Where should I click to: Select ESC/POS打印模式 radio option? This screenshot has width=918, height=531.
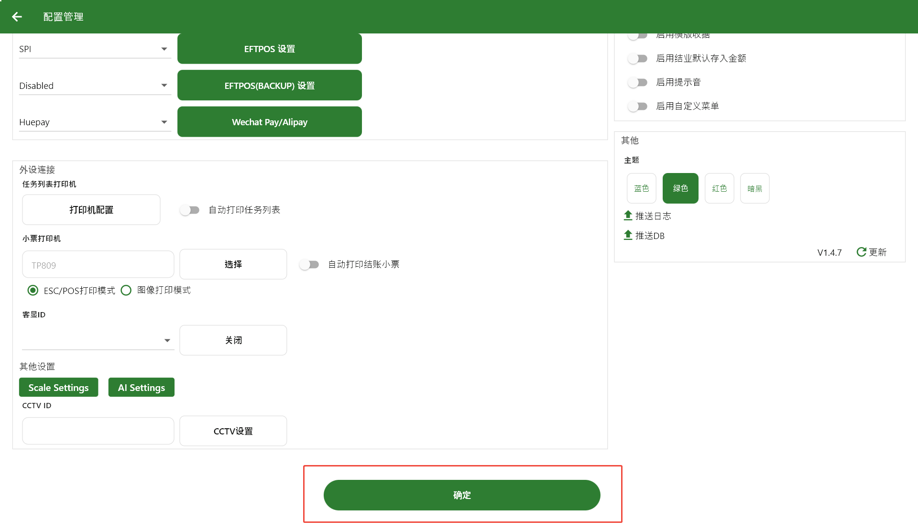point(33,290)
